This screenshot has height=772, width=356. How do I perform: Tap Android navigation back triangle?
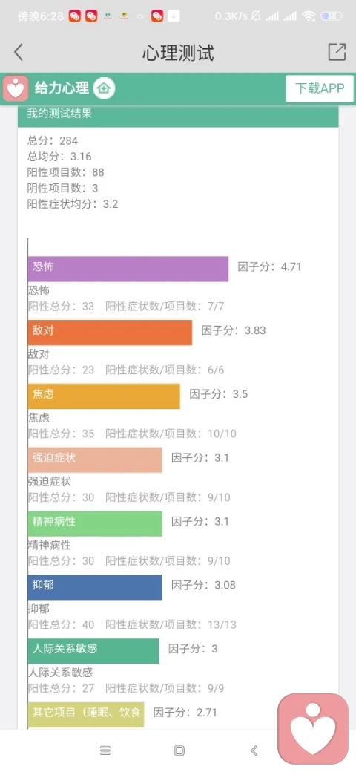[x=254, y=750]
